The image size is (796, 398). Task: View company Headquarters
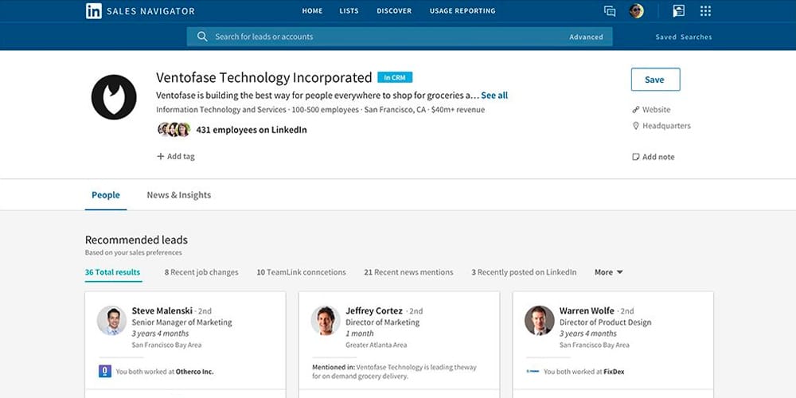(666, 126)
